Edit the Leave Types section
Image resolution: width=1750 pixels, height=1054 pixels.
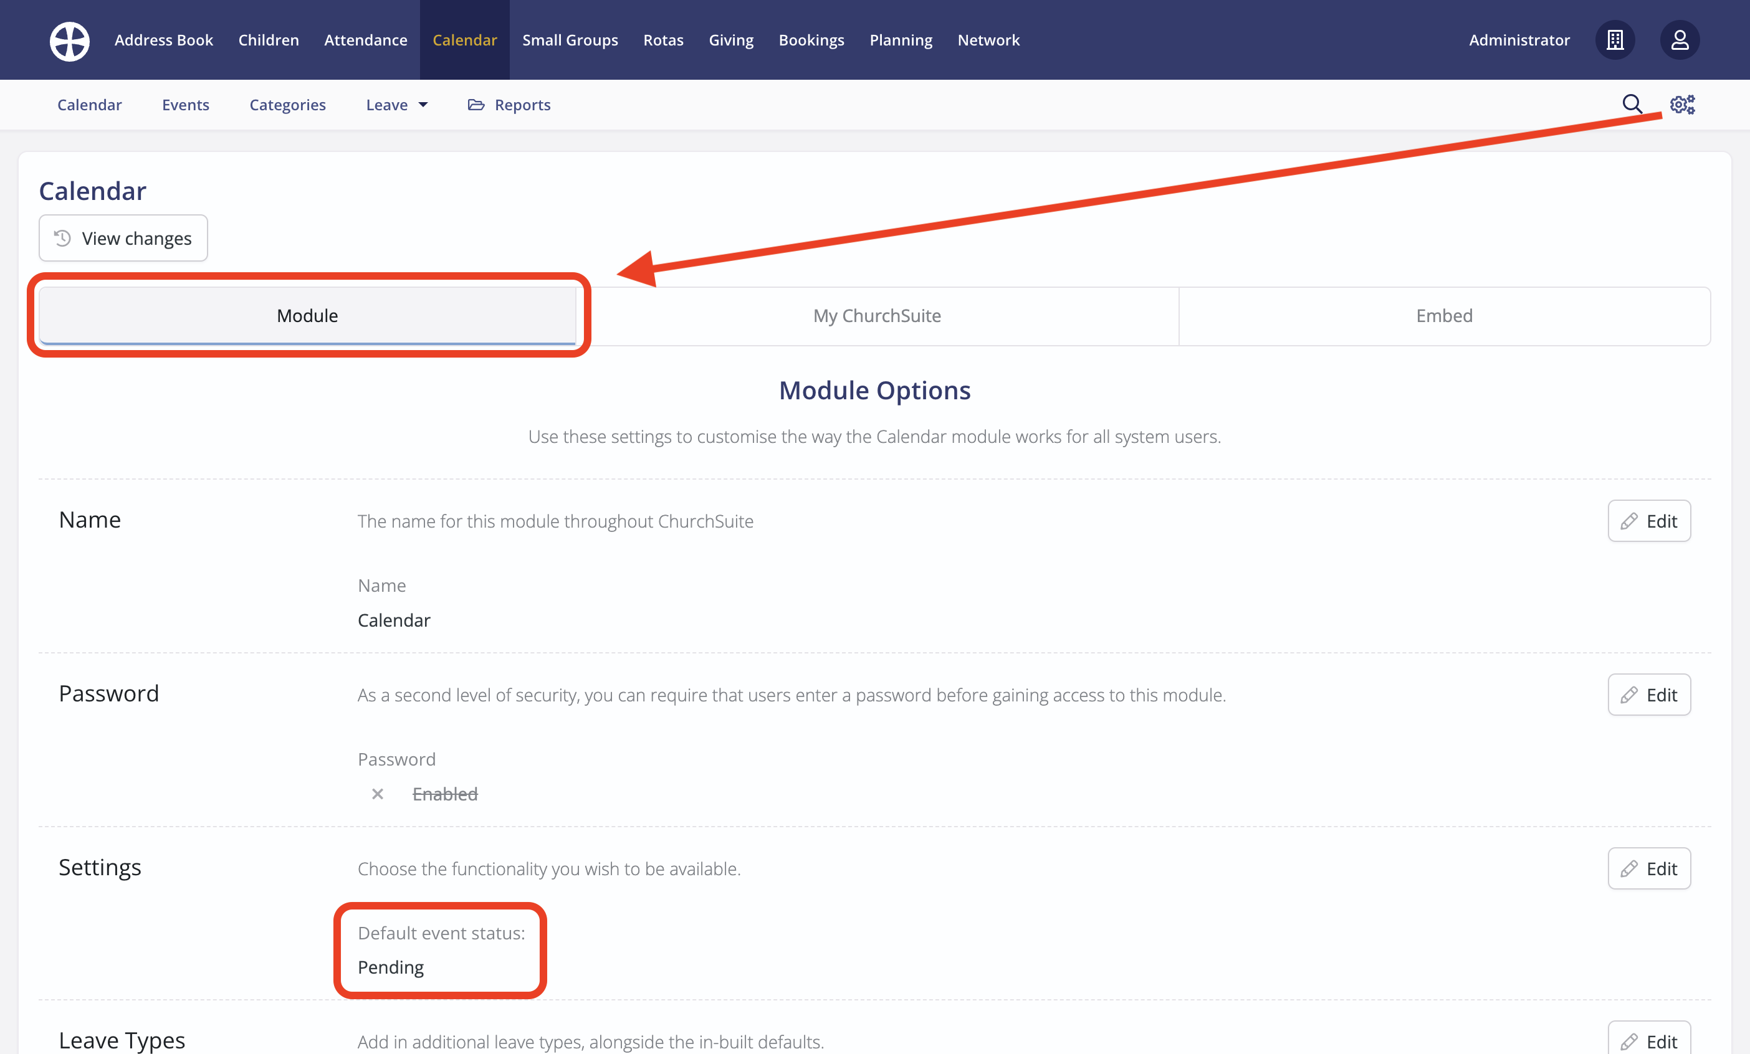1648,1040
